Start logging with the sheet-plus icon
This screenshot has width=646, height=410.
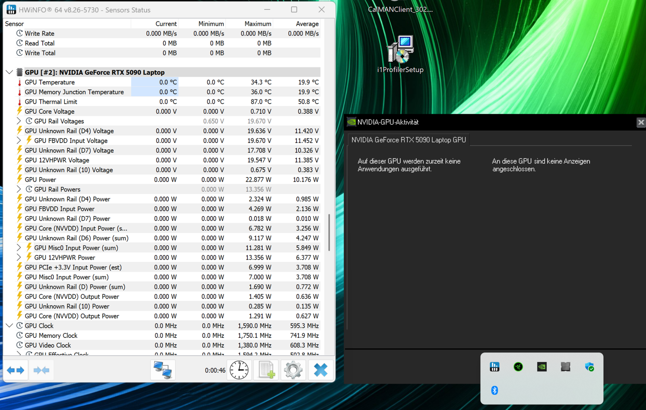[266, 370]
